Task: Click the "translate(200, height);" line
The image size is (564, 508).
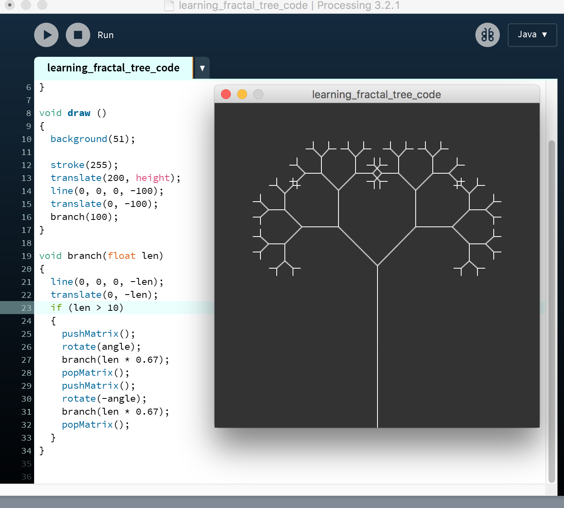Action: [115, 178]
